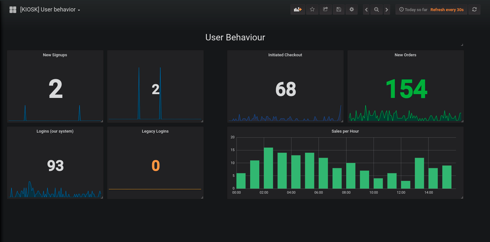Click the value 2 in the untitled panel
Image resolution: width=490 pixels, height=242 pixels.
click(156, 89)
